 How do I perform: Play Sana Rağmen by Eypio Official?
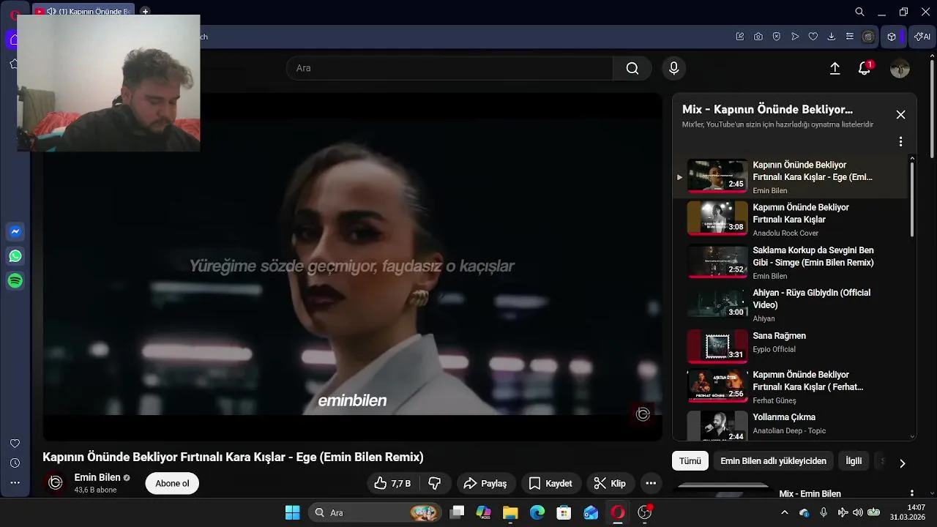click(x=791, y=346)
